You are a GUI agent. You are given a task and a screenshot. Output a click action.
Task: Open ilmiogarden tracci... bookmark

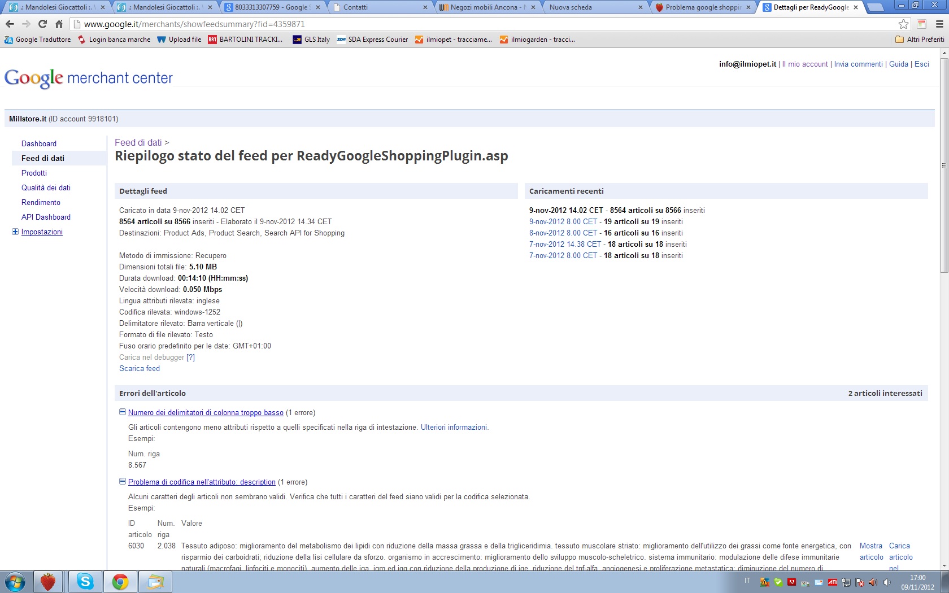(537, 40)
